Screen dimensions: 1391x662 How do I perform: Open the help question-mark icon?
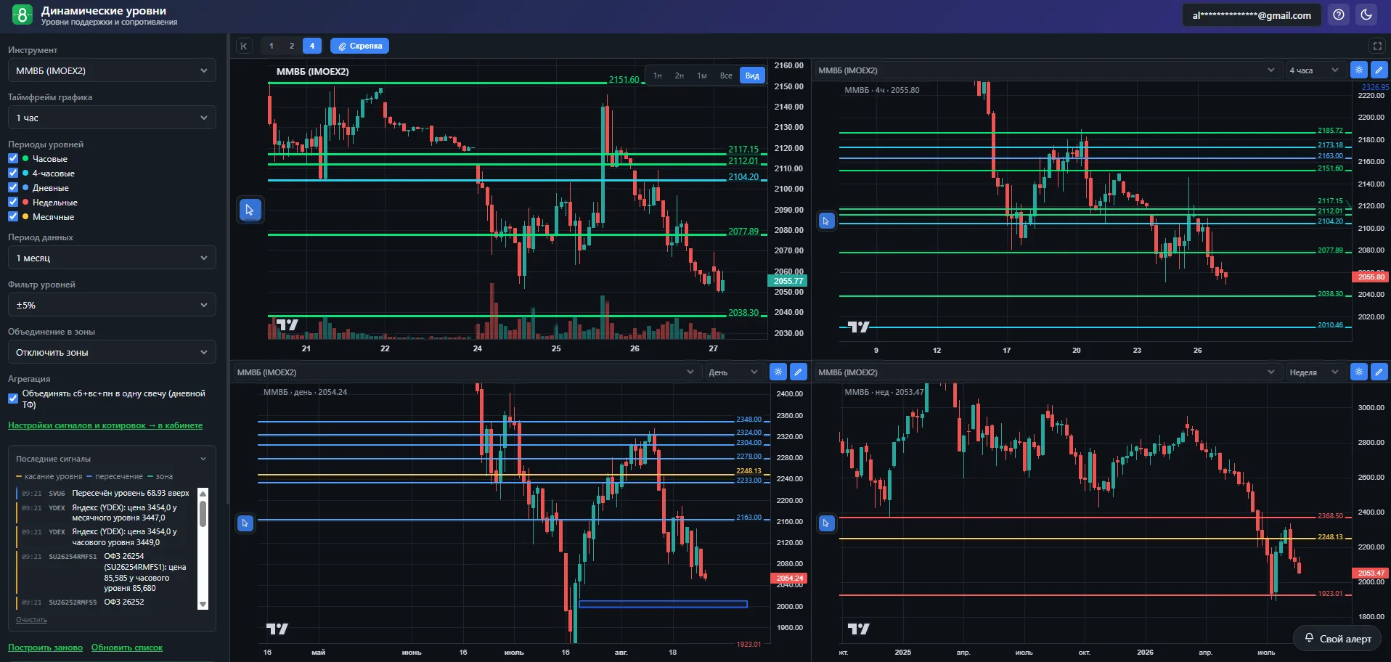point(1339,15)
